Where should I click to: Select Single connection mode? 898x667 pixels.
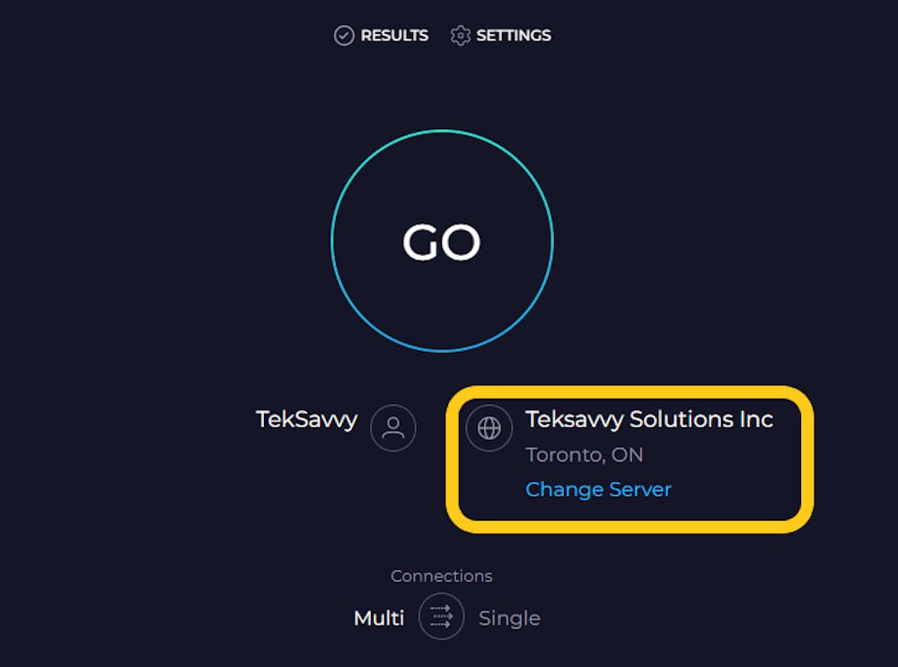[509, 618]
